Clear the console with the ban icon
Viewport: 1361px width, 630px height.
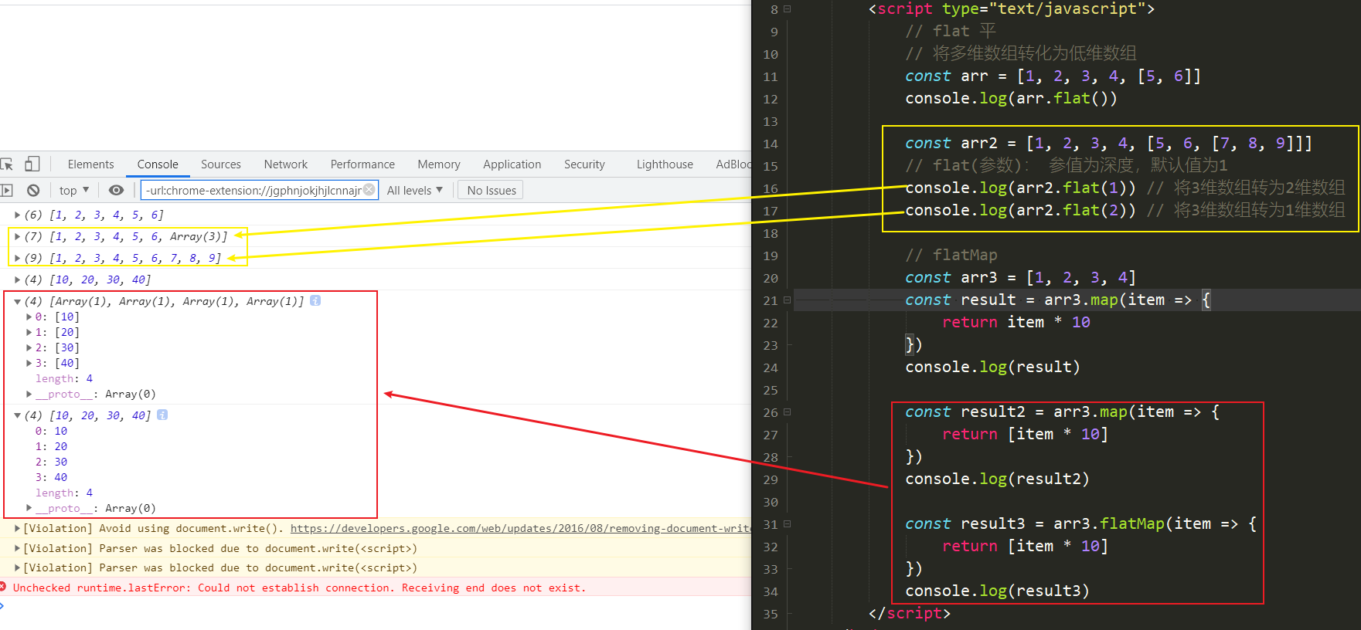(x=32, y=190)
